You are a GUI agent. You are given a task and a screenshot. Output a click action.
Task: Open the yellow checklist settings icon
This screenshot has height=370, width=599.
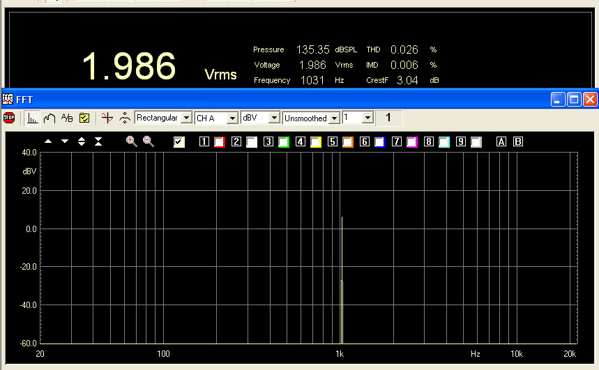click(x=84, y=118)
